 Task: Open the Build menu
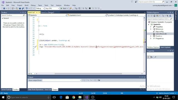tap(26, 5)
